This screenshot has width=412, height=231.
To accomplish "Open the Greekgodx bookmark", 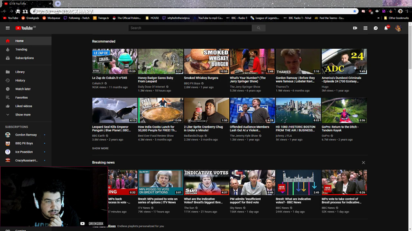I will pyautogui.click(x=30, y=18).
